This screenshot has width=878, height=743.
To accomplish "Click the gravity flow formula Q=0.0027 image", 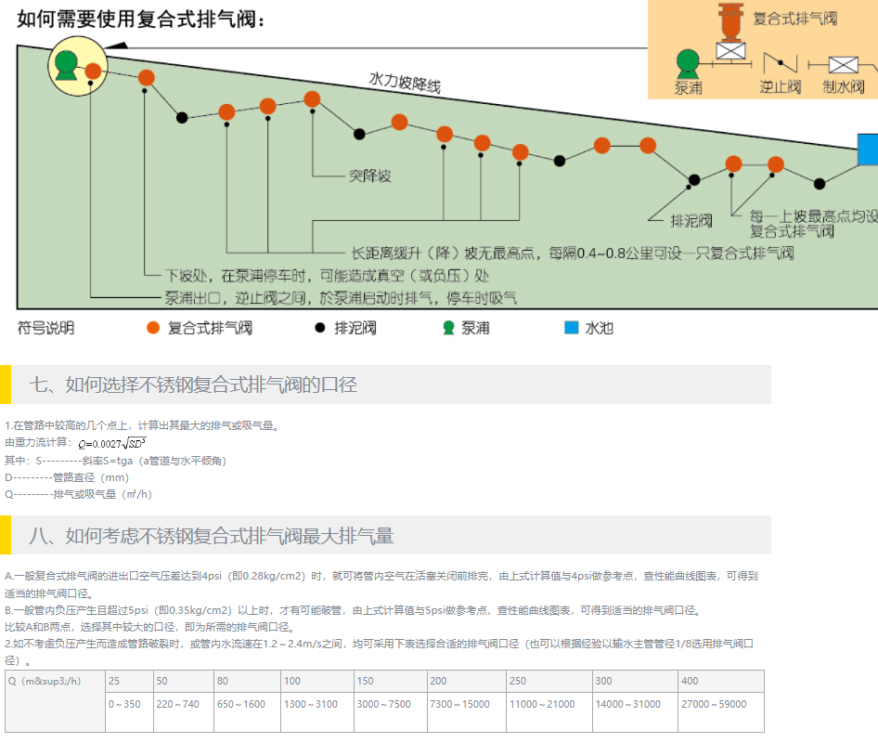I will click(112, 443).
